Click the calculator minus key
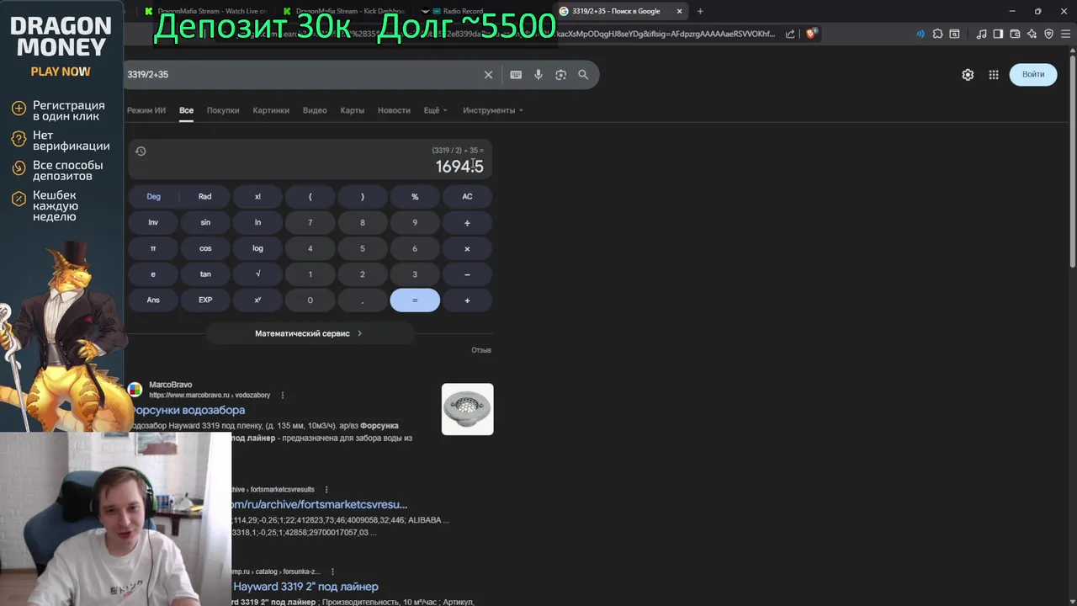The height and width of the screenshot is (606, 1077). 467,274
